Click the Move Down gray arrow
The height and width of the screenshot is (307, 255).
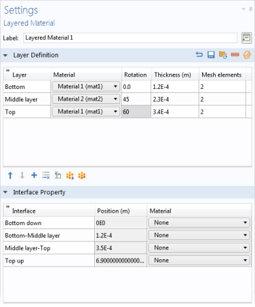click(x=22, y=175)
